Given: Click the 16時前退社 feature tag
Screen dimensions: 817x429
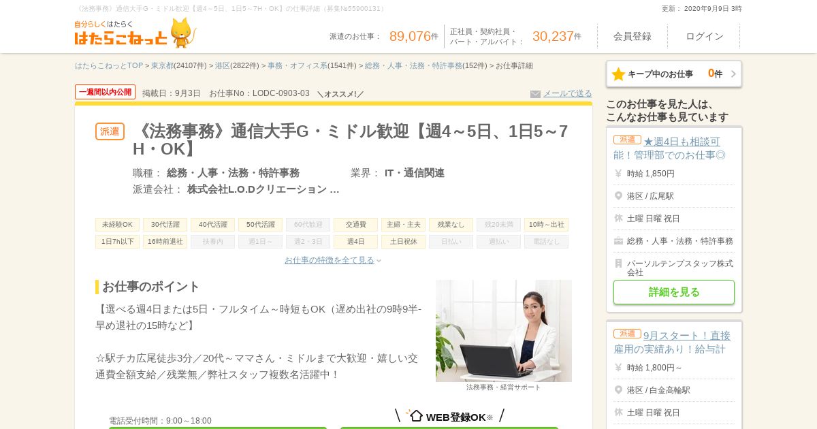Looking at the screenshot, I should (165, 242).
